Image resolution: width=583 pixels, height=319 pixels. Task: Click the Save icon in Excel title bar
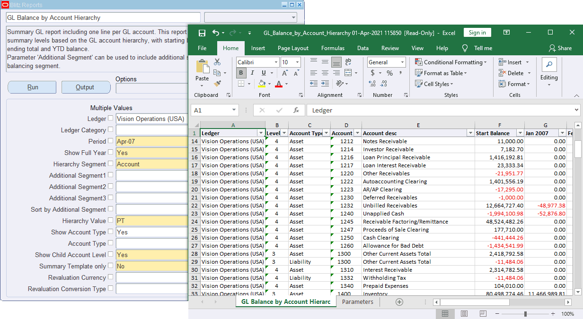(x=202, y=33)
